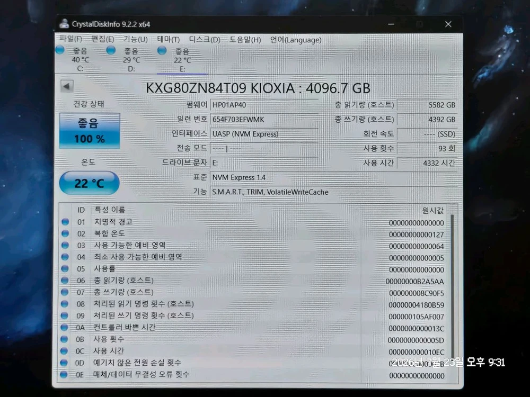Screen dimensions: 530x397
Task: Click status orb of 07 총 쓰기량 (호스트)
Action: (x=65, y=292)
